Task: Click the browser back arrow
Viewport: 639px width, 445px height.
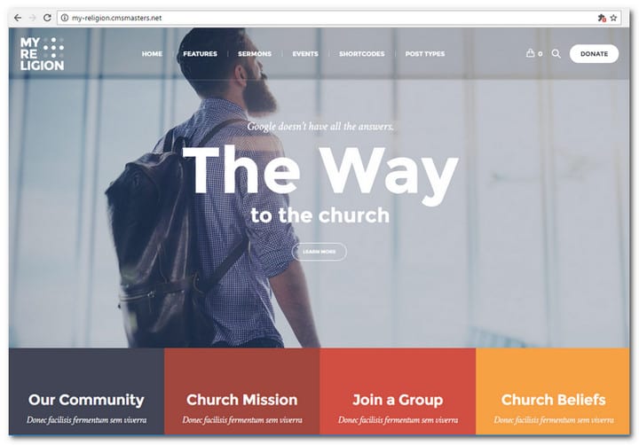Action: point(18,18)
